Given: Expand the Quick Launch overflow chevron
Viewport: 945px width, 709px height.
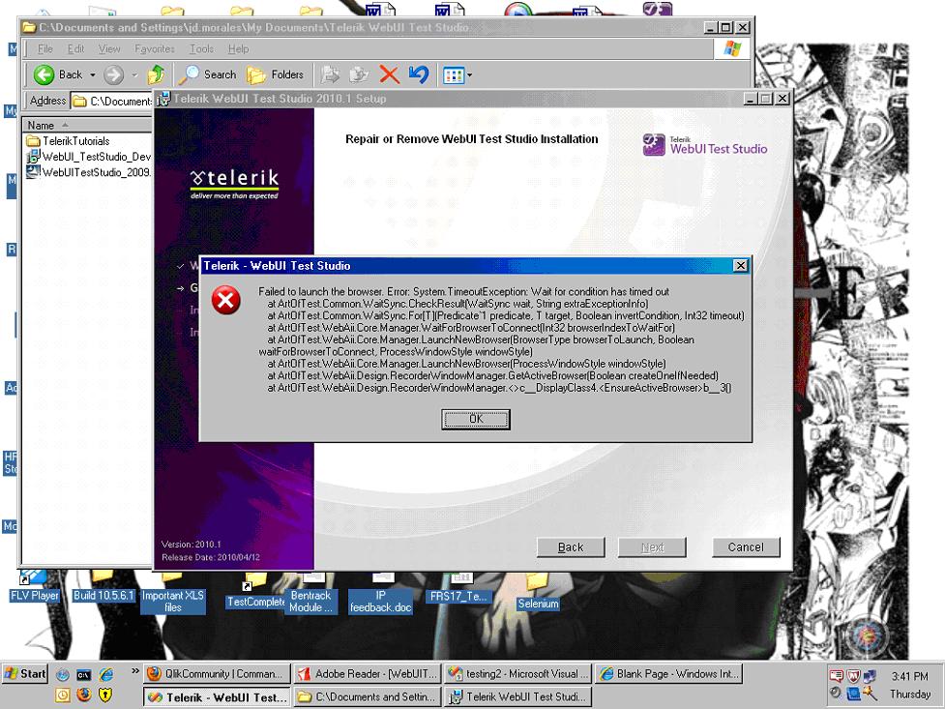Looking at the screenshot, I should pos(135,670).
